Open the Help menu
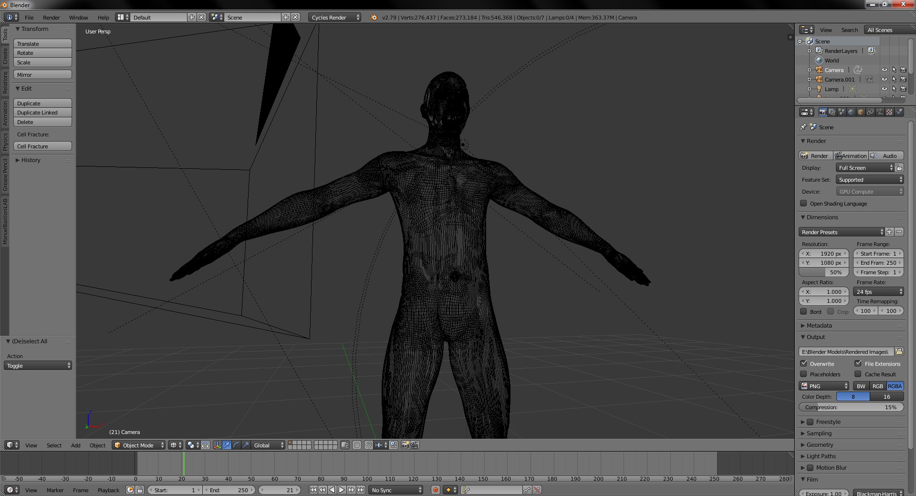Screen dimensions: 916x496 tap(103, 17)
